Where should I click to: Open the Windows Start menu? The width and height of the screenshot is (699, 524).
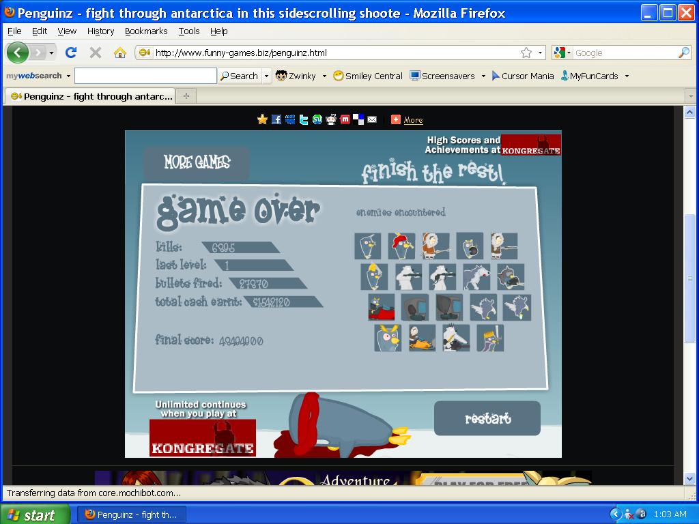click(35, 515)
